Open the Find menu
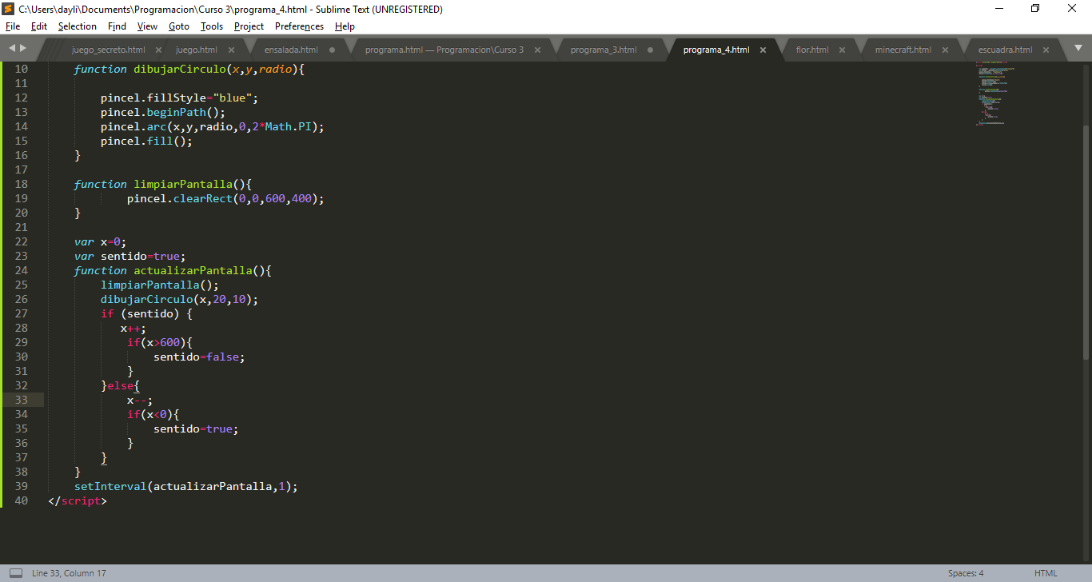The height and width of the screenshot is (582, 1092). tap(117, 26)
